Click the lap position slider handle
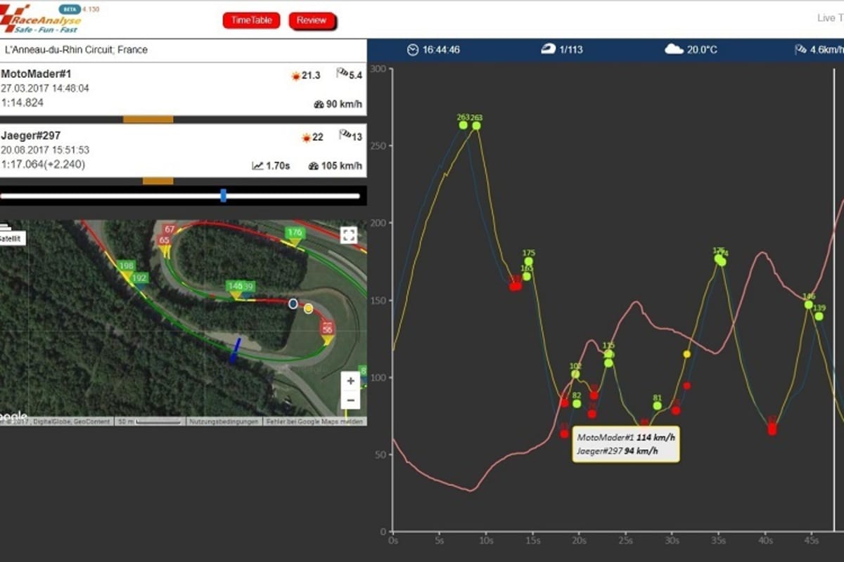The image size is (844, 562). click(223, 196)
